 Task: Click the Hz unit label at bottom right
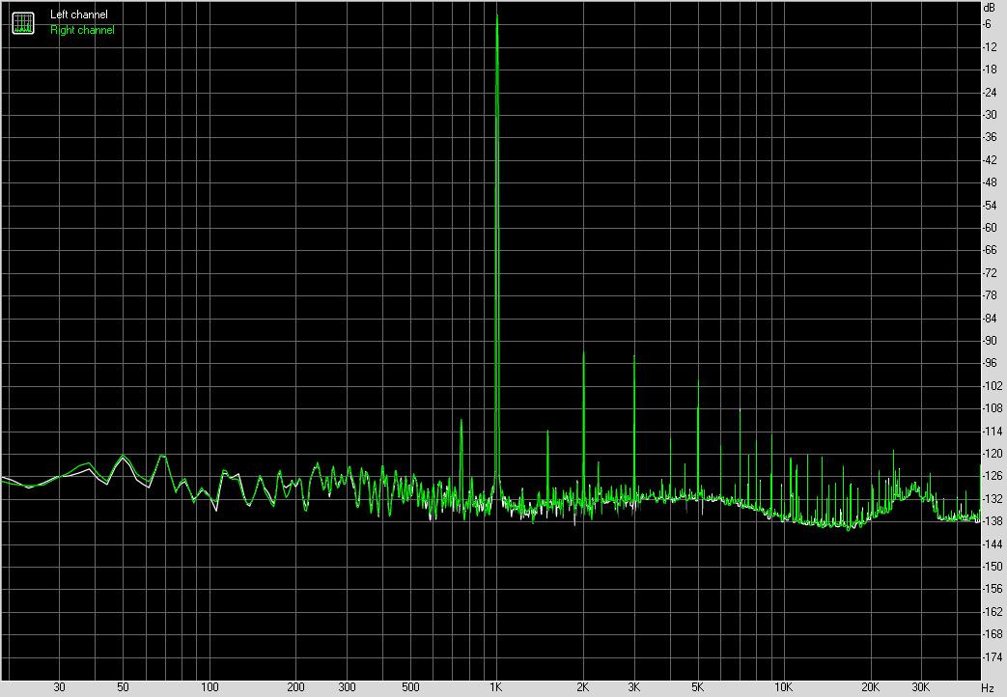coord(988,687)
